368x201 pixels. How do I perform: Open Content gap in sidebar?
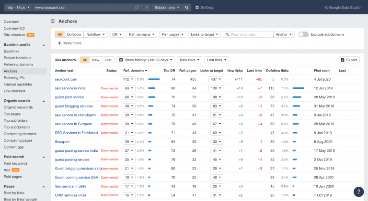13,147
